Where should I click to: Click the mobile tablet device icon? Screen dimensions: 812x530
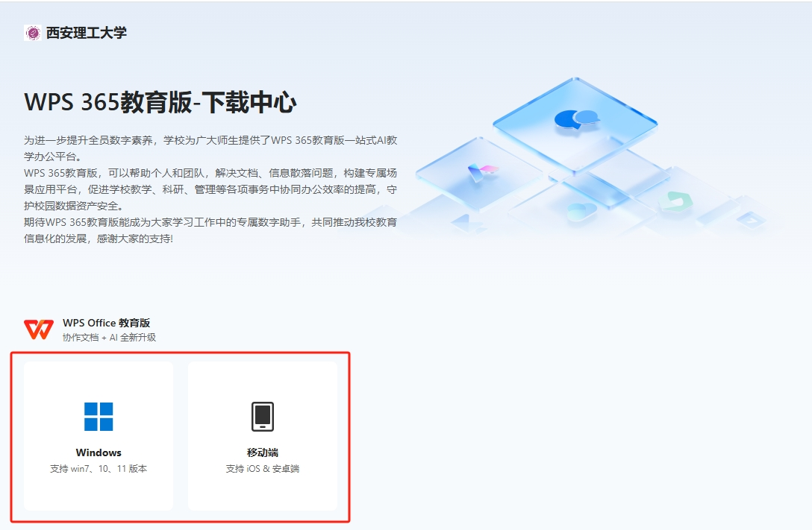click(263, 416)
